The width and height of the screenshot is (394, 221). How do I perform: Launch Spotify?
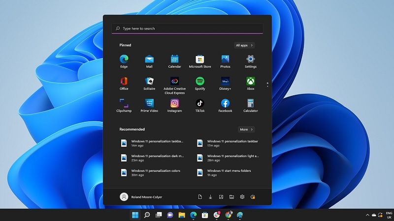[200, 83]
